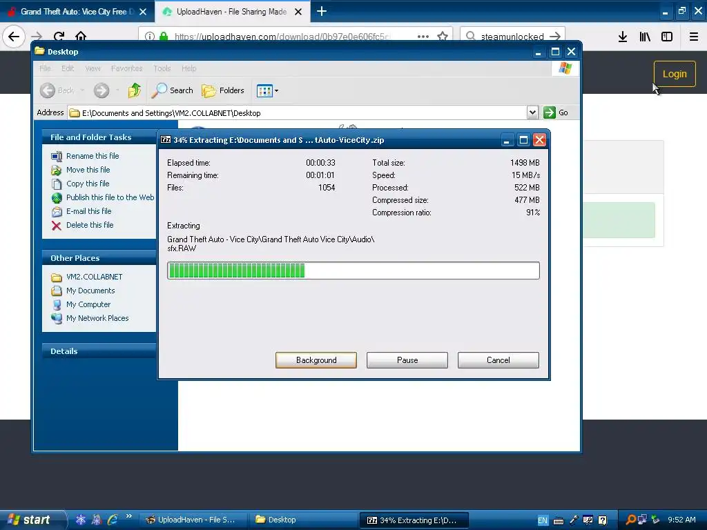
Task: Click the snowflake quick launch icon
Action: click(x=80, y=520)
